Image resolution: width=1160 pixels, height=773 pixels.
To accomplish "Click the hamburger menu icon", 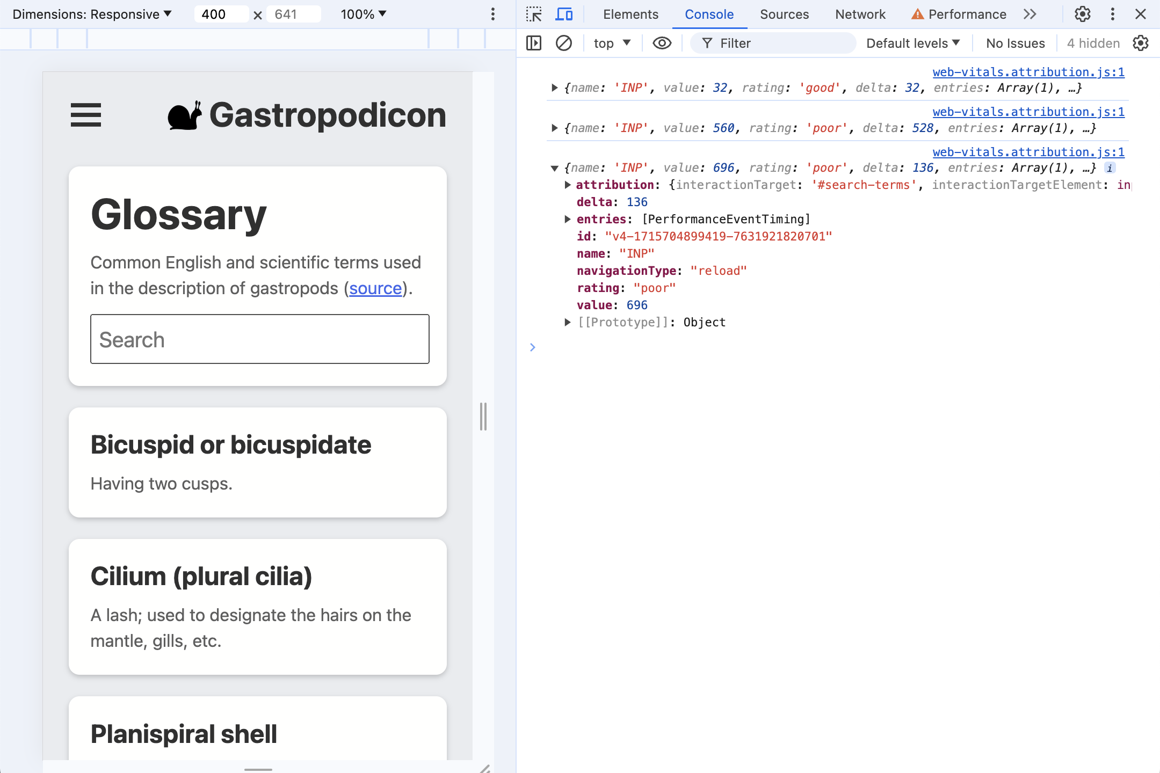I will click(x=85, y=114).
